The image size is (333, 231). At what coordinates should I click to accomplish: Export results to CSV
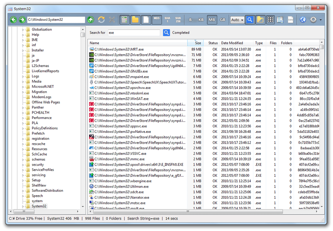pyautogui.click(x=290, y=20)
